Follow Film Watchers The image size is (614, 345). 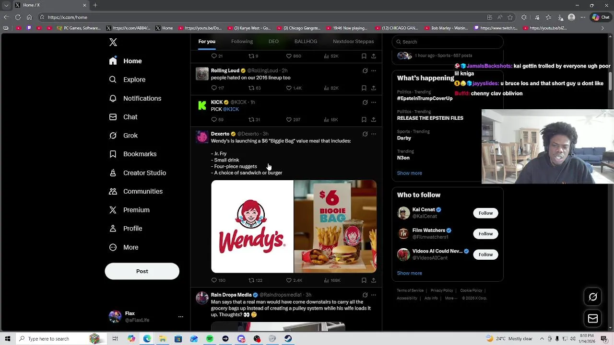(485, 234)
